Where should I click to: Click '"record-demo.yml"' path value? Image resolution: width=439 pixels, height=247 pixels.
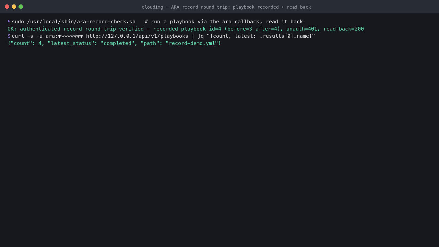[192, 43]
